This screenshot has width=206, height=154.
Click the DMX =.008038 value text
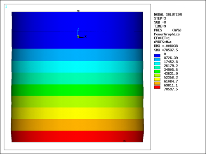[166, 46]
